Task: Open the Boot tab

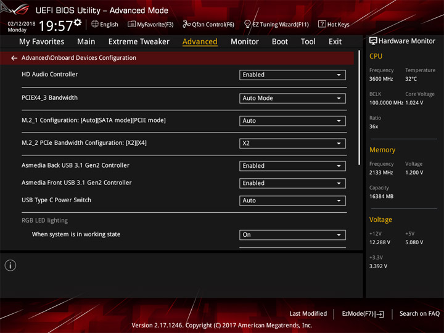Action: tap(280, 42)
